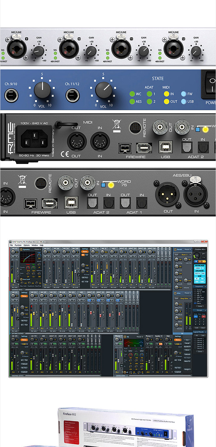Click D dynamics button on AN 1/2 hardware input
This screenshot has width=216, height=447.
coord(18,281)
